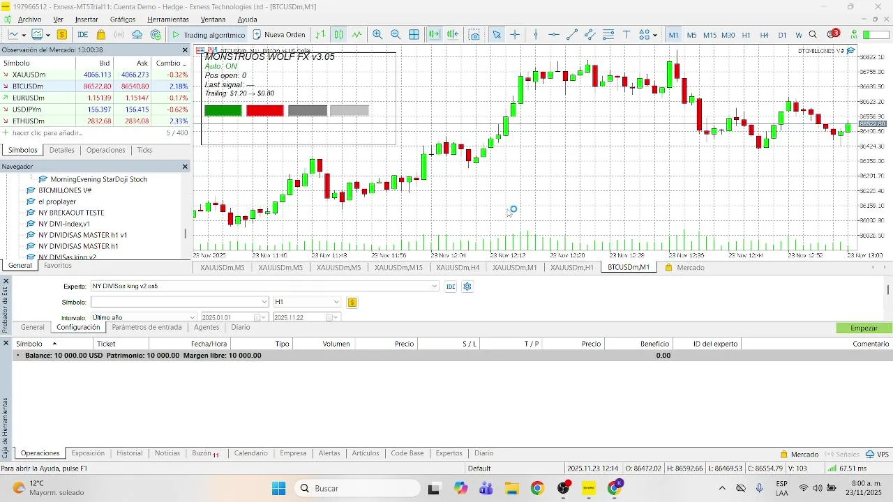Close the Observación del Mercado panel
893x502 pixels.
(x=185, y=50)
